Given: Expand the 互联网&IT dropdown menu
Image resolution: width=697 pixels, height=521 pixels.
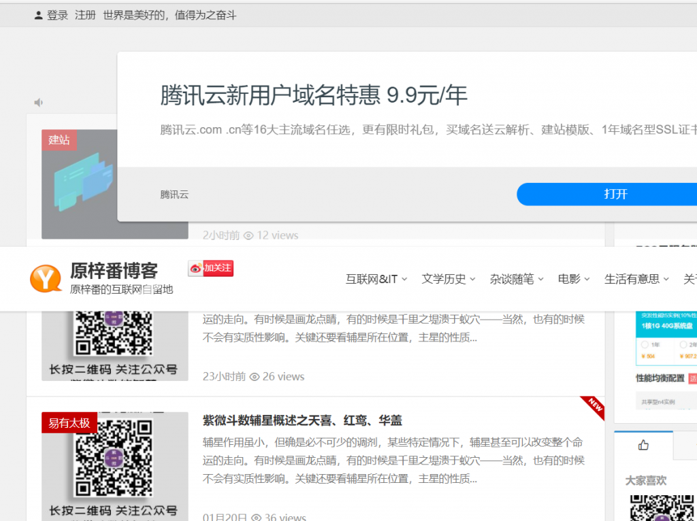Looking at the screenshot, I should (376, 279).
